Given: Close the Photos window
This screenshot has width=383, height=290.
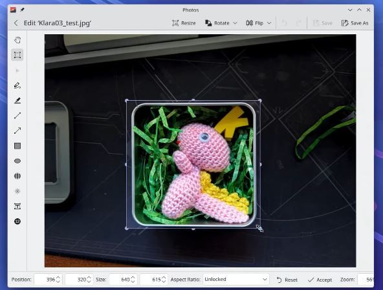Looking at the screenshot, I should point(368,10).
